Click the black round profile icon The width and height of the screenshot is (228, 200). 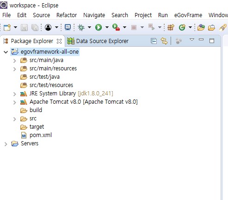pyautogui.click(x=48, y=27)
